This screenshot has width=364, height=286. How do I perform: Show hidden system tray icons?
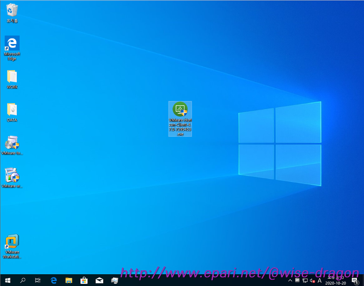(x=290, y=281)
